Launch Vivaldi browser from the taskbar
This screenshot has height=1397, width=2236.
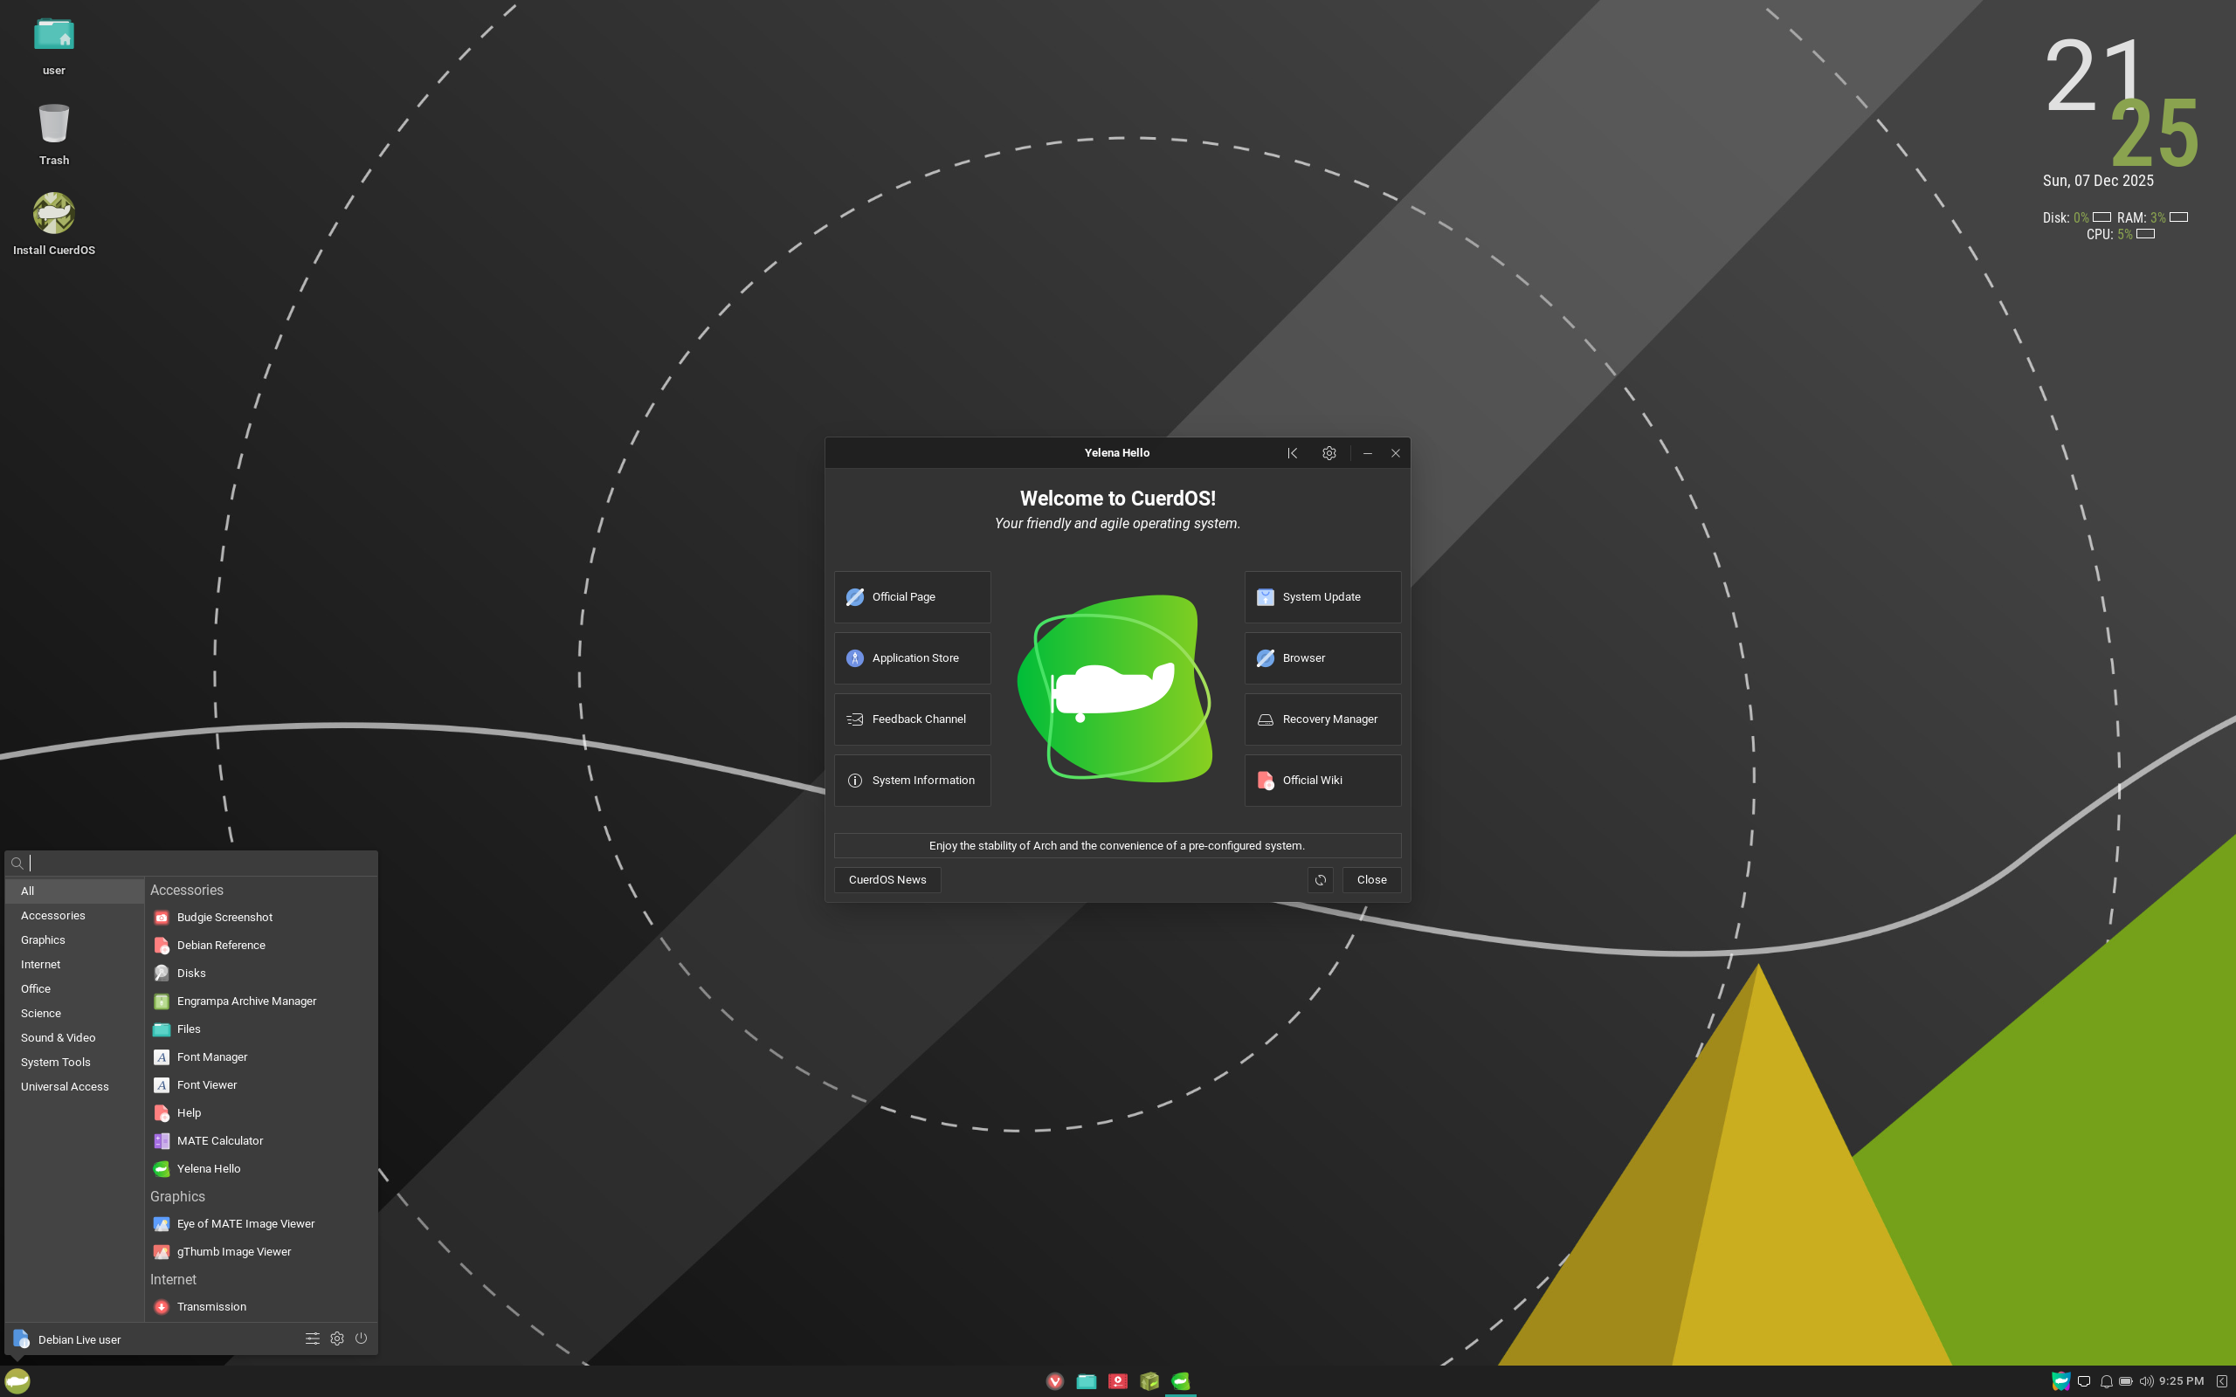tap(1055, 1381)
